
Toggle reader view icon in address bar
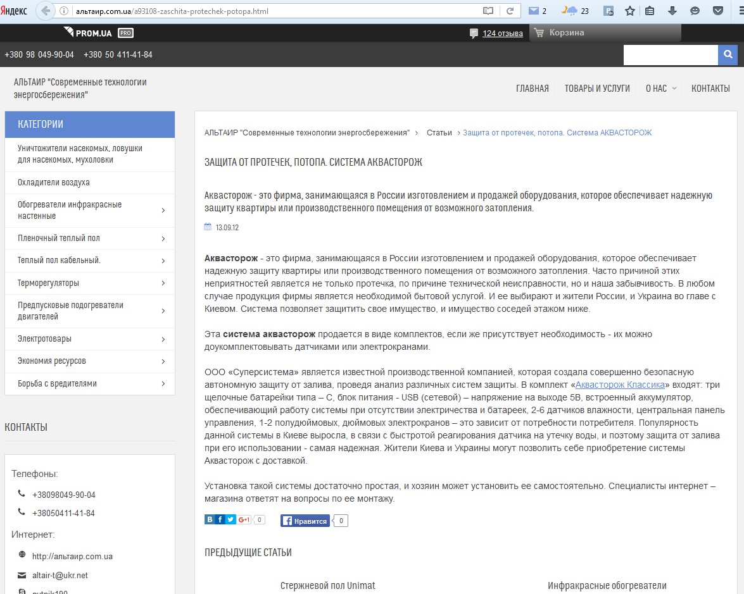488,11
